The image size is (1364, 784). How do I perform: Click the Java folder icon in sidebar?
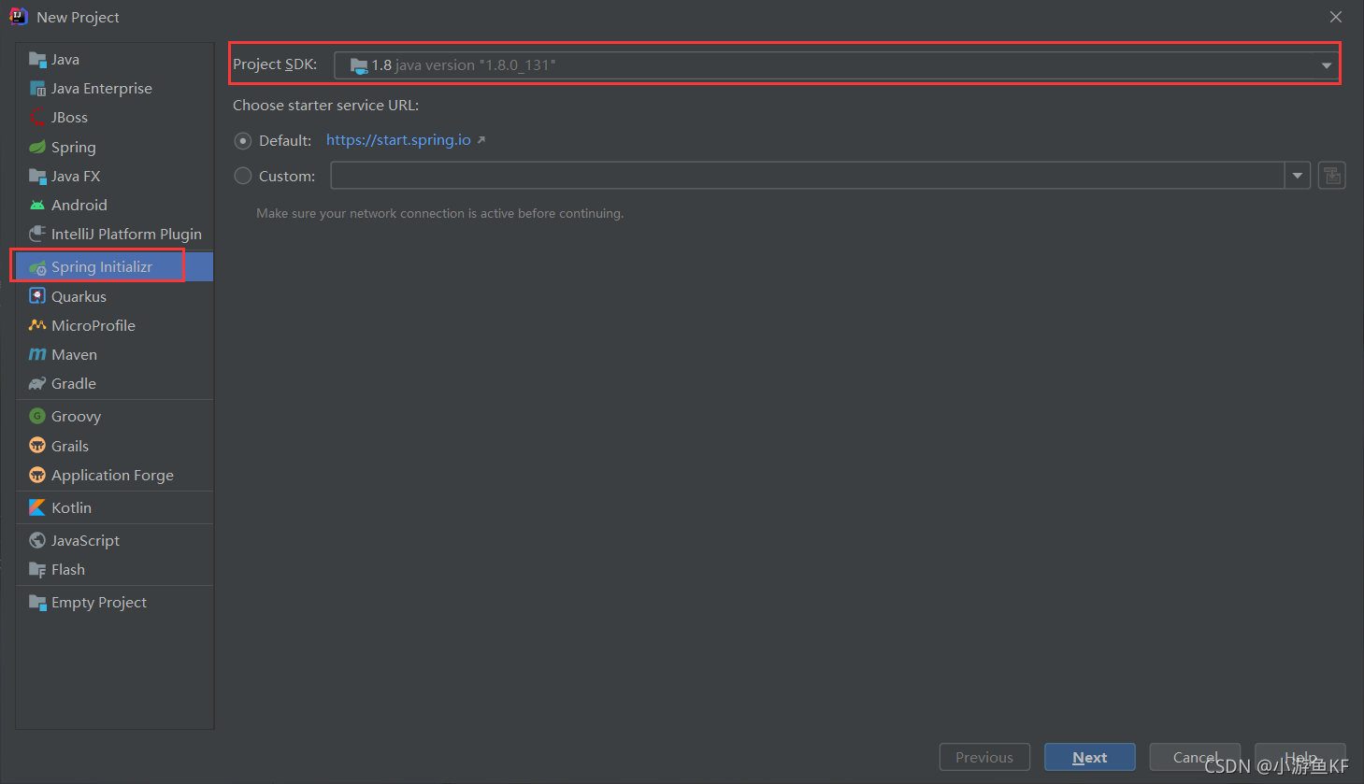click(37, 60)
